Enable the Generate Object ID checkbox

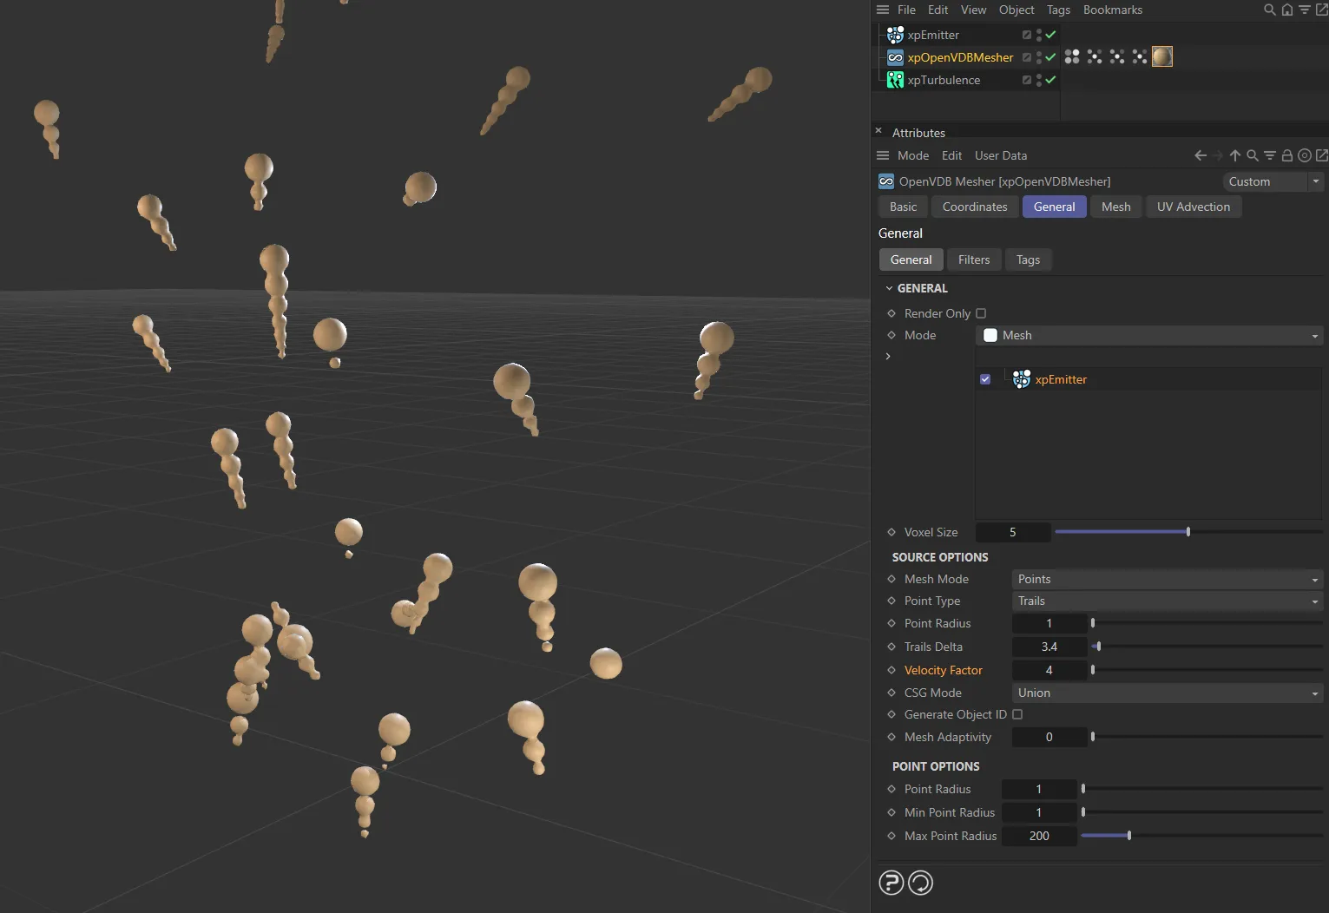[x=1017, y=714]
